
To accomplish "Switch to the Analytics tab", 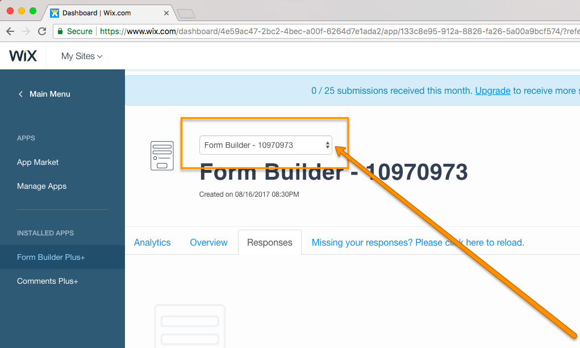I will tap(152, 242).
